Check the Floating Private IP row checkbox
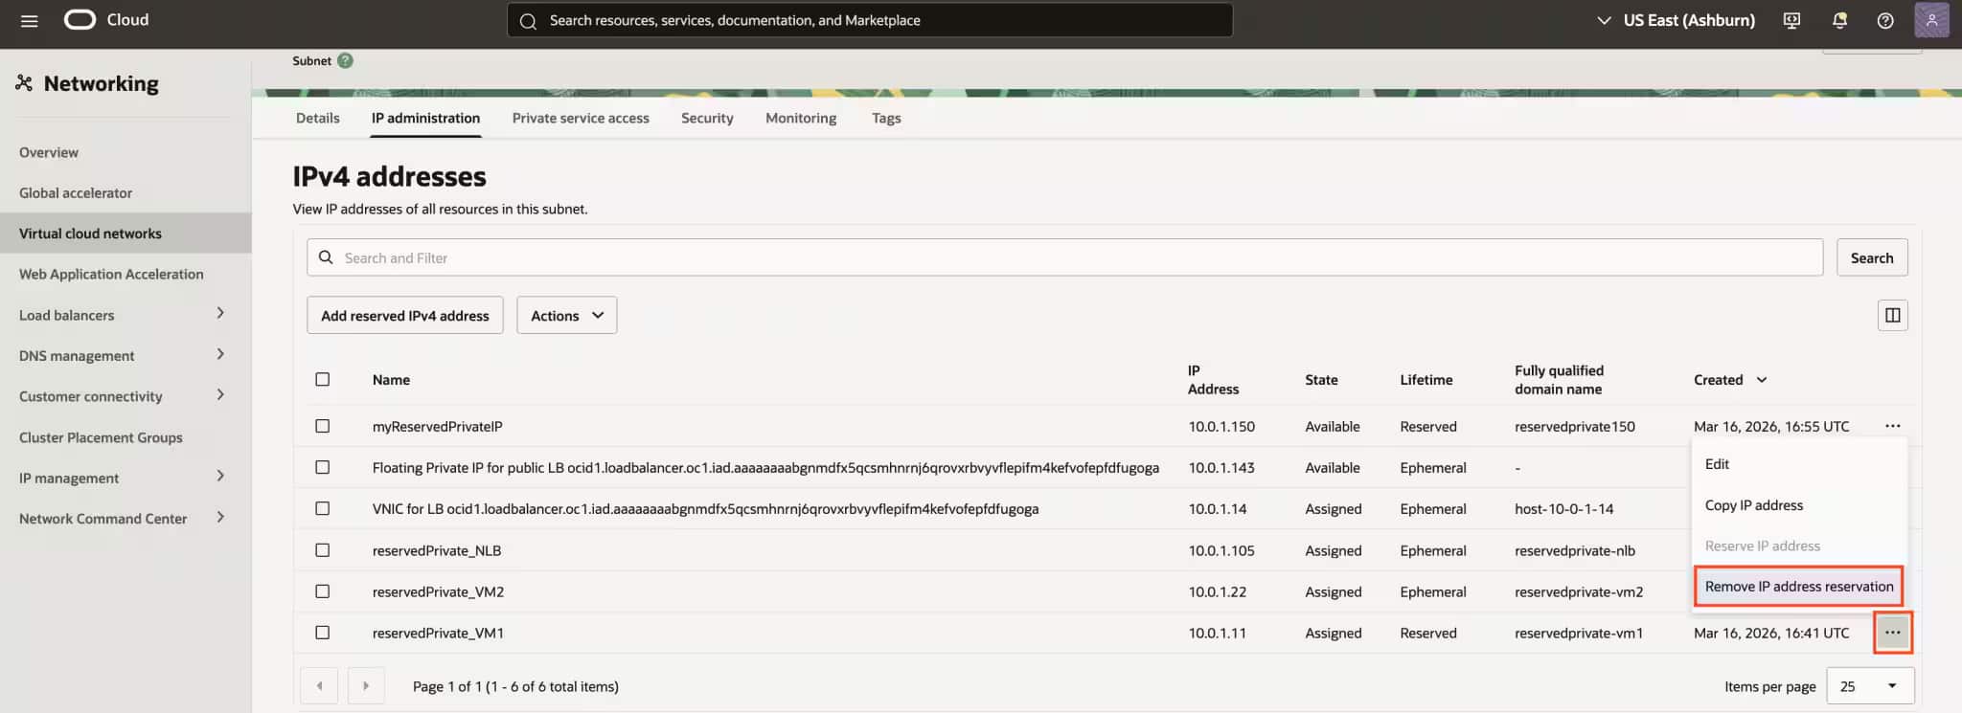 point(323,467)
